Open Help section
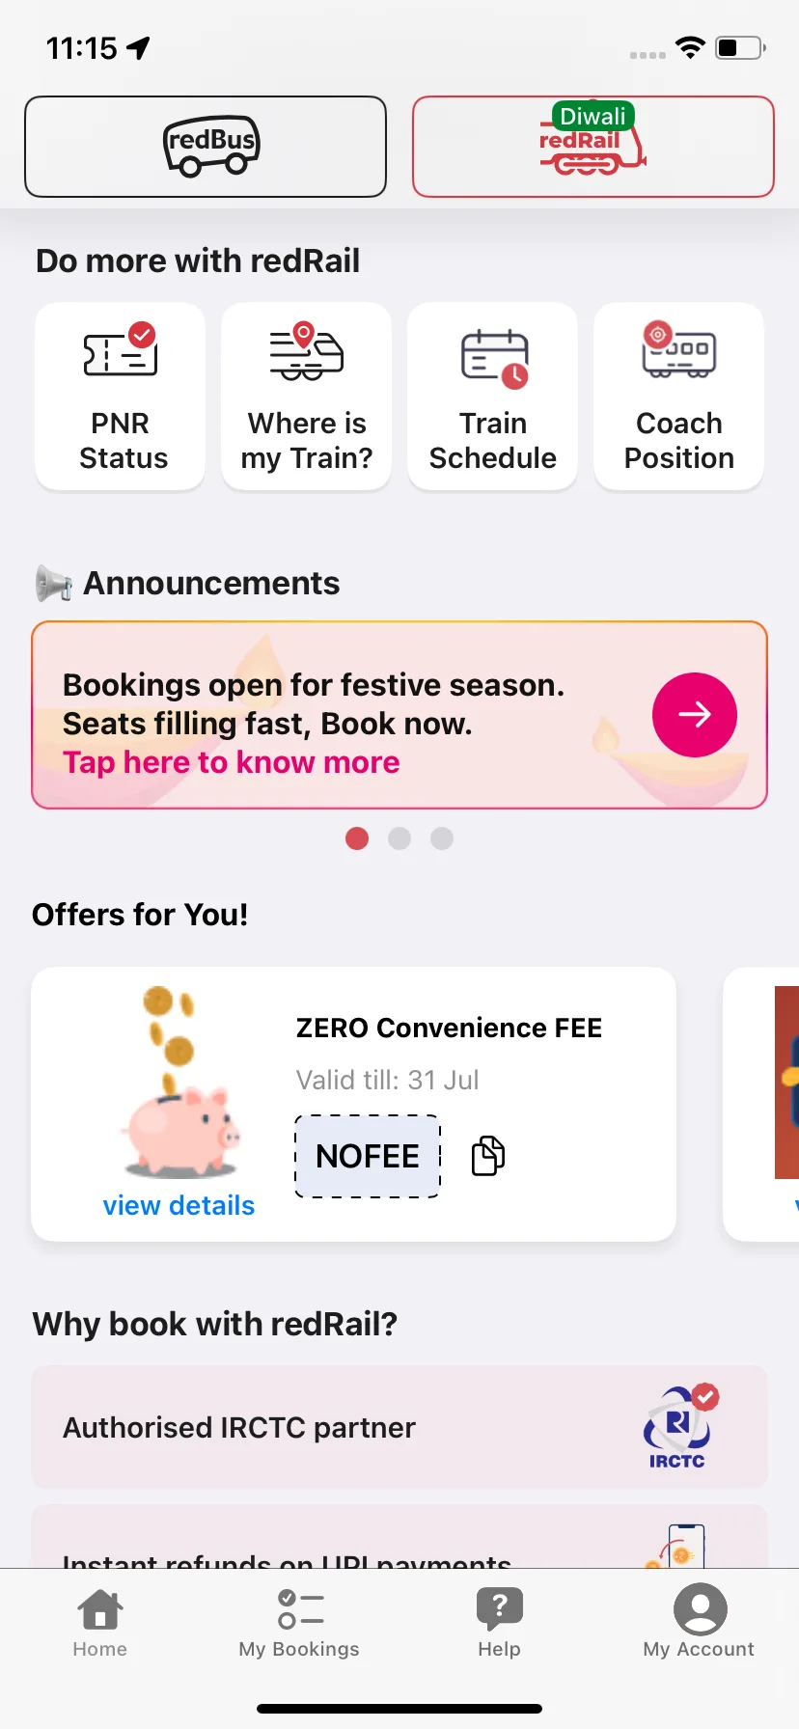The image size is (799, 1729). click(x=499, y=1623)
